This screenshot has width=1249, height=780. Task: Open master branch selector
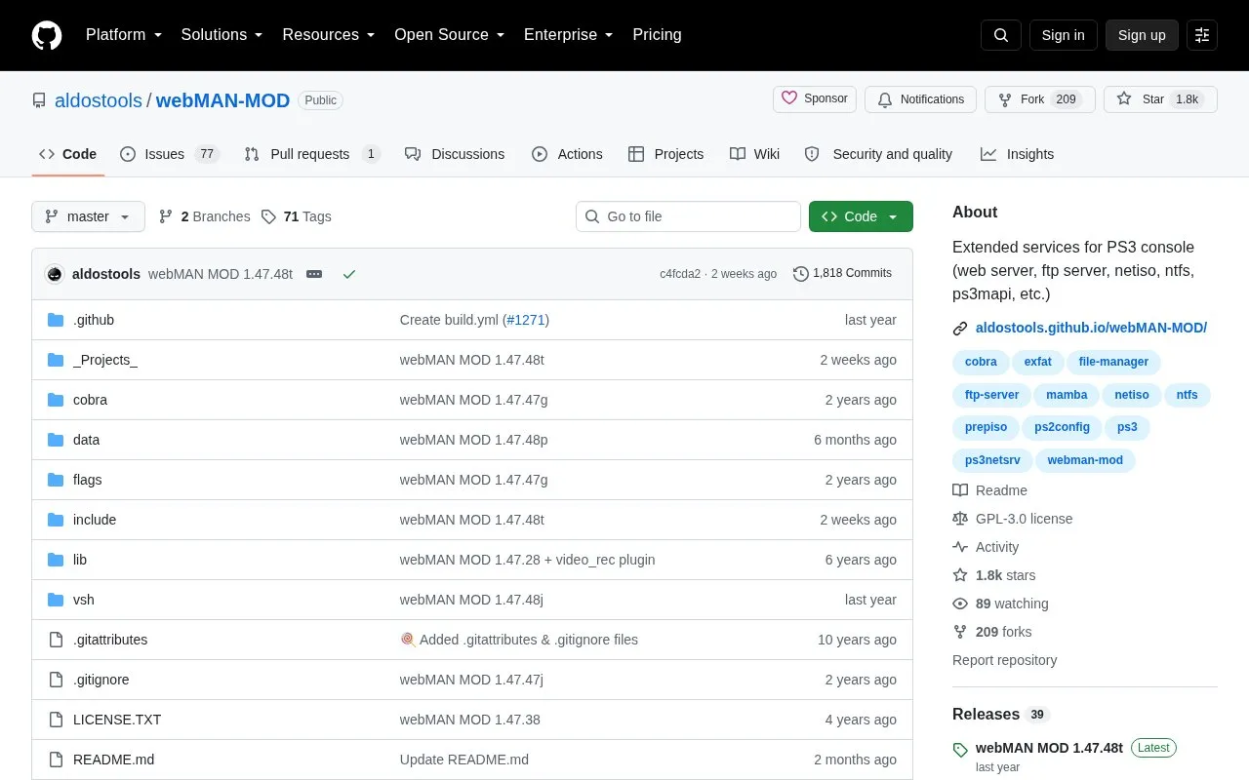point(88,216)
